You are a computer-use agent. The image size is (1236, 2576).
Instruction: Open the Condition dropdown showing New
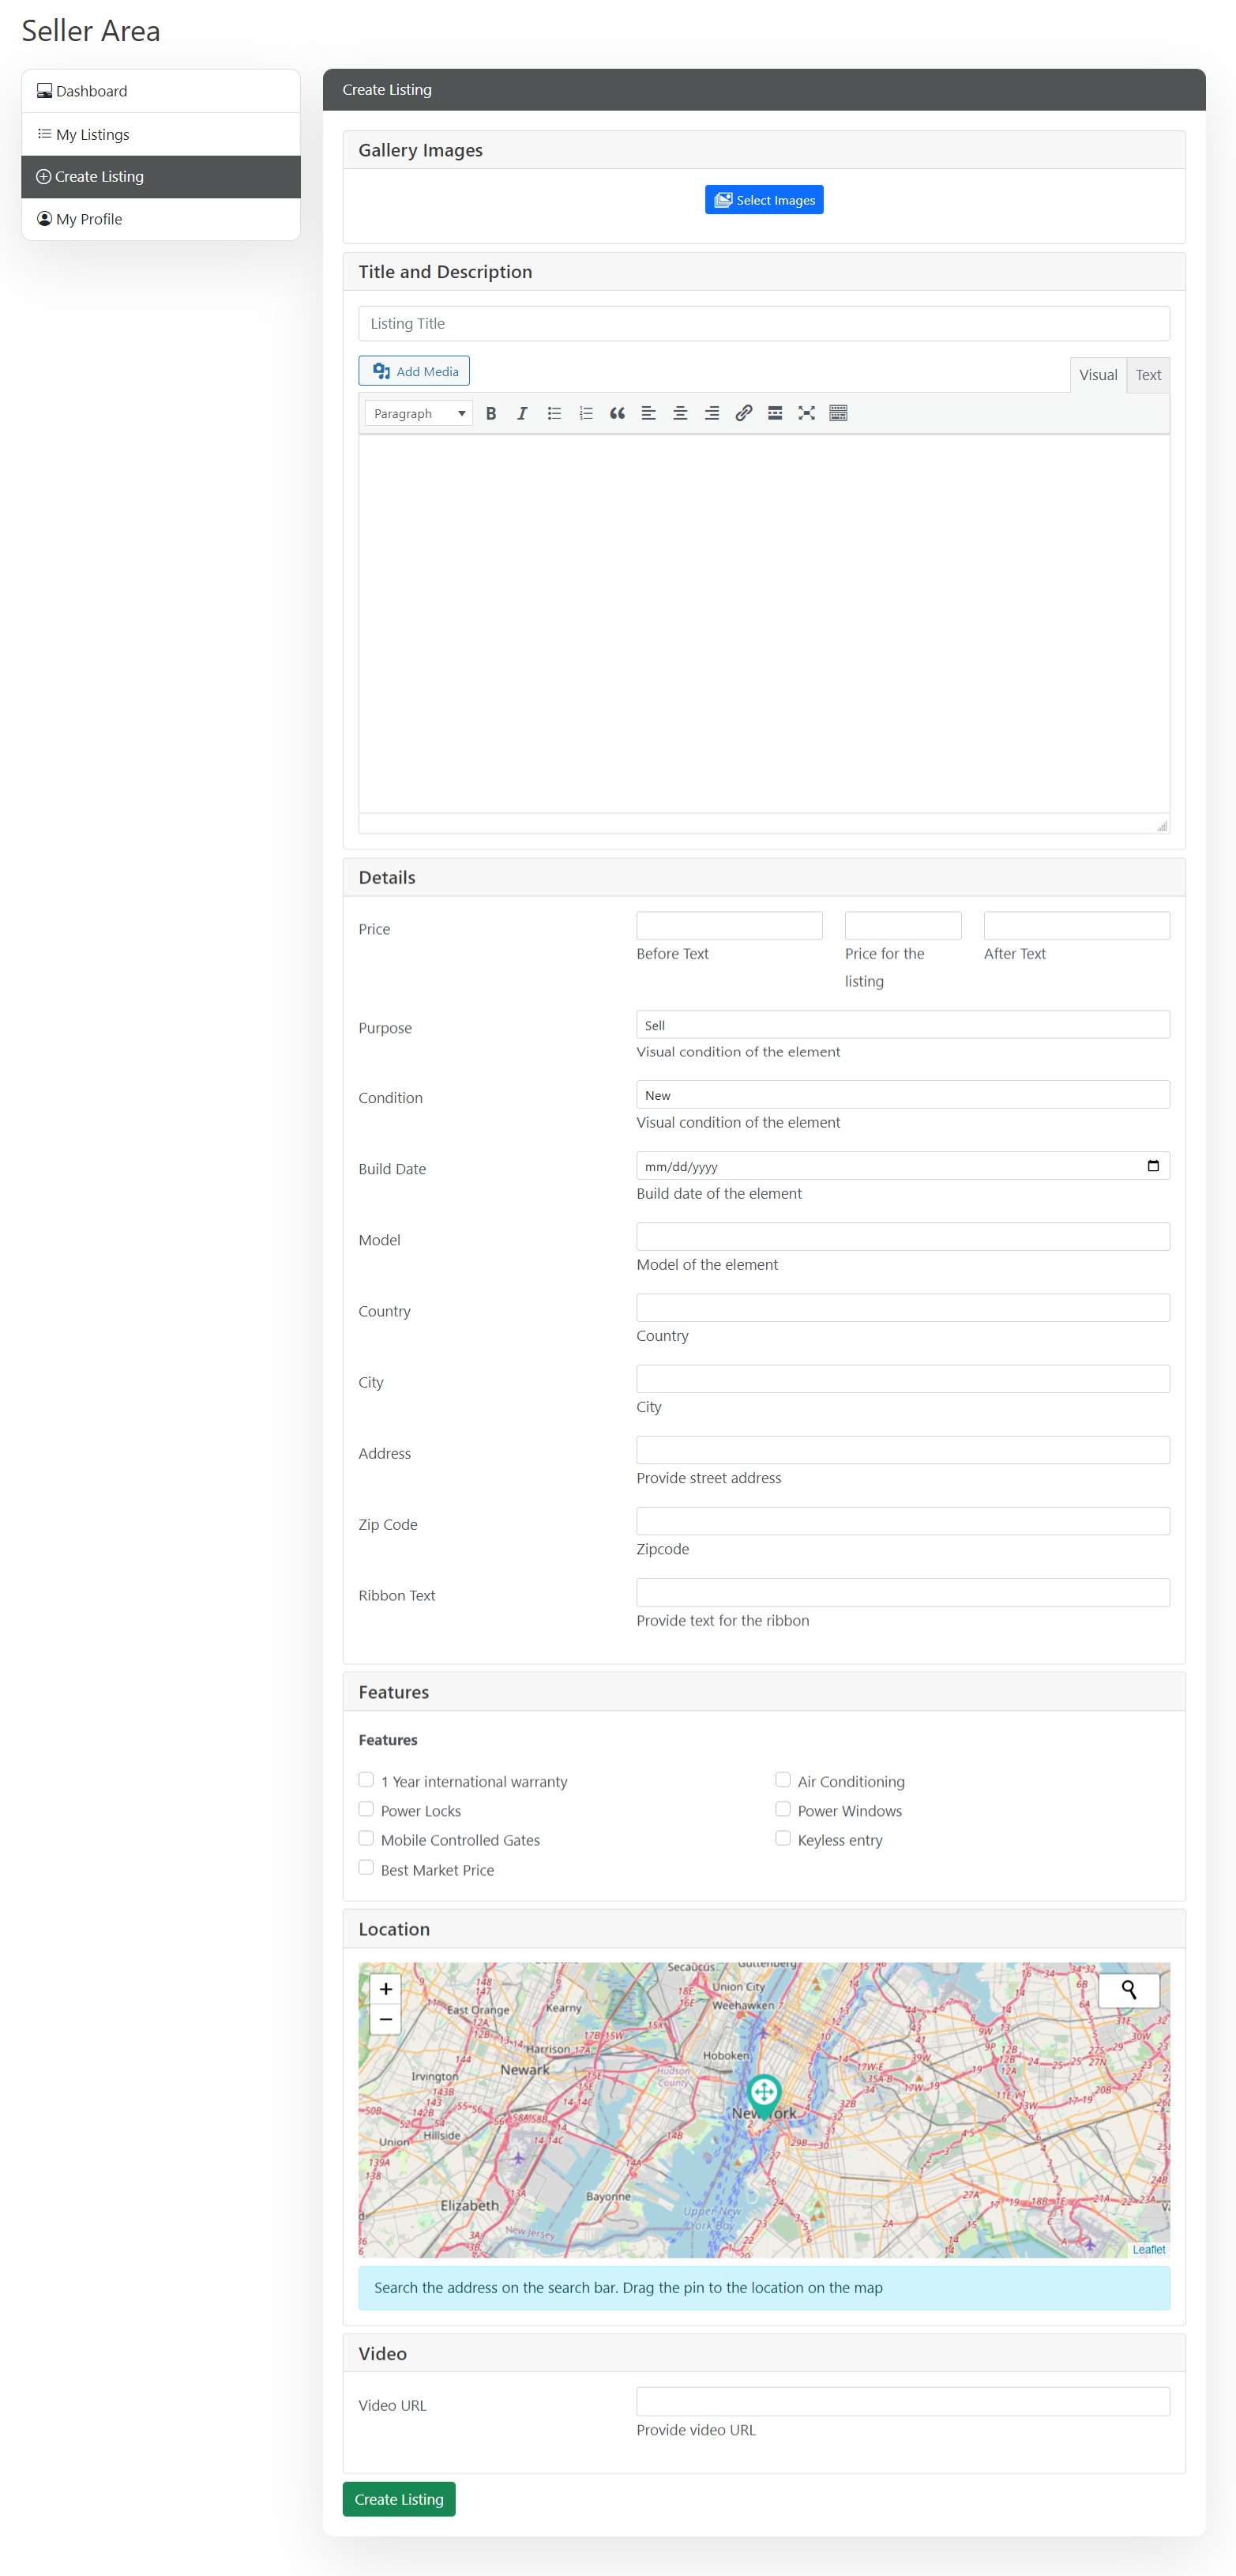pos(904,1095)
